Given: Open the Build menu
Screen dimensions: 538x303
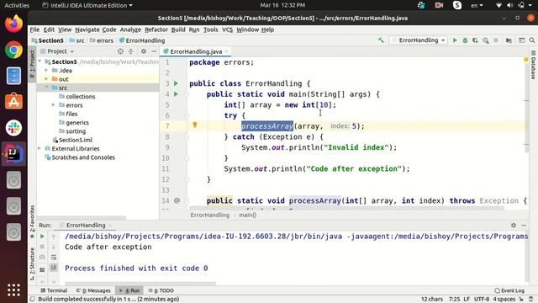Looking at the screenshot, I should 178,29.
